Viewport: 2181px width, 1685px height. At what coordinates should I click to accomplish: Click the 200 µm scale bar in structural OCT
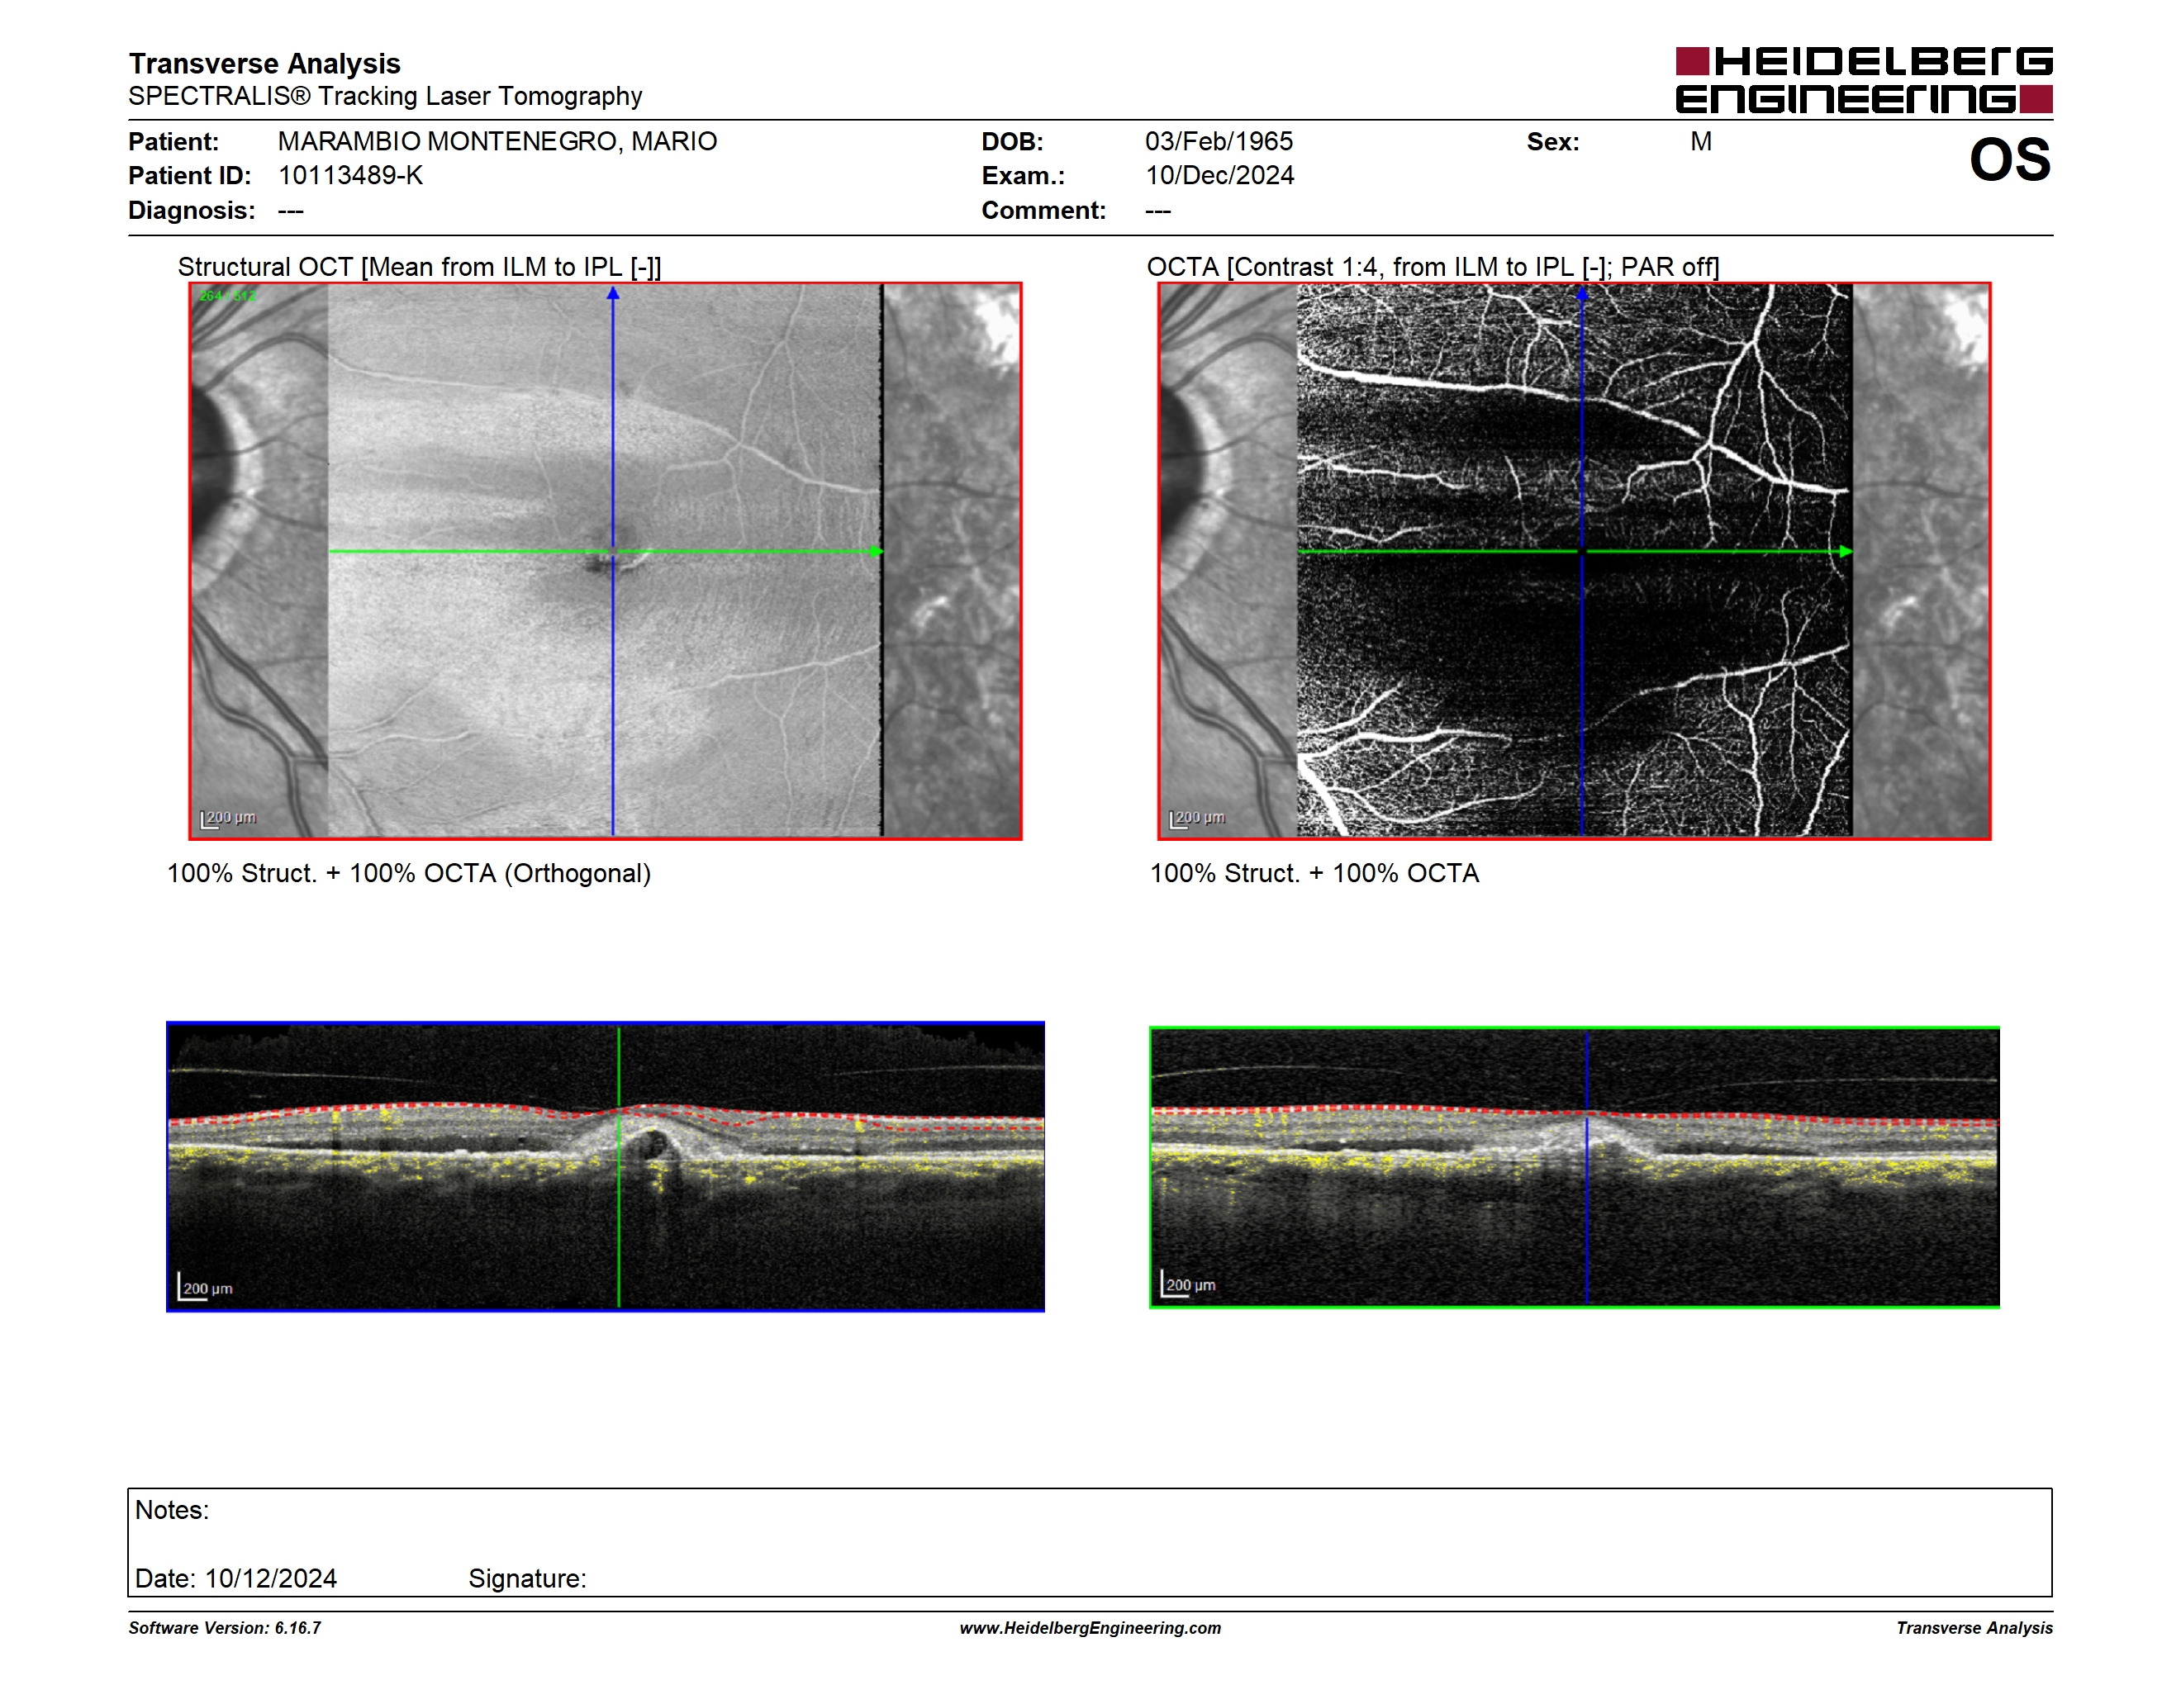[229, 819]
